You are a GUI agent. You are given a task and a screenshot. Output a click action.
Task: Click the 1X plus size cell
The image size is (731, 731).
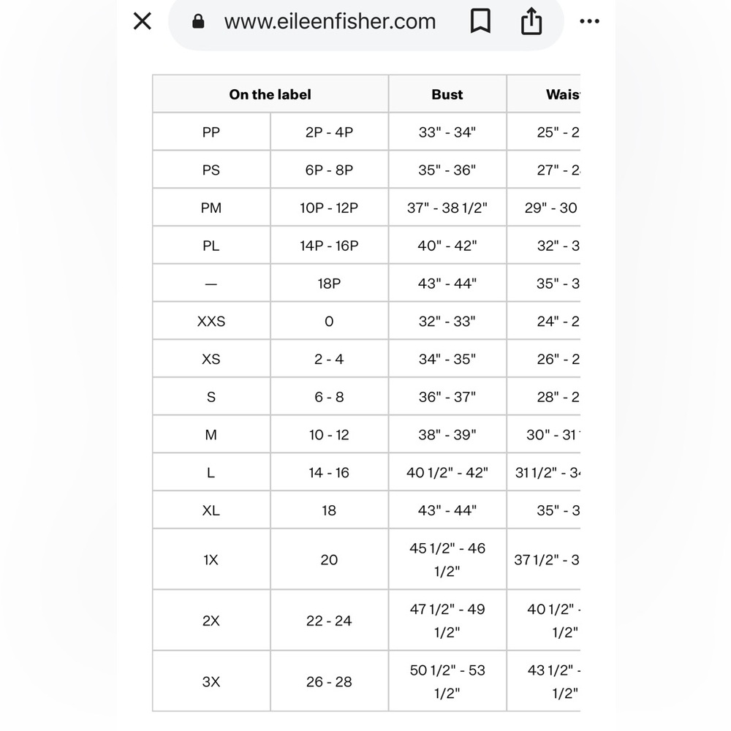[x=211, y=560]
